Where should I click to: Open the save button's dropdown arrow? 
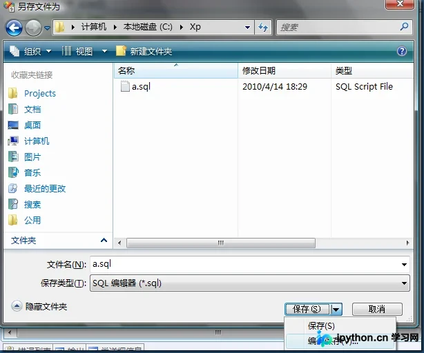coord(336,310)
